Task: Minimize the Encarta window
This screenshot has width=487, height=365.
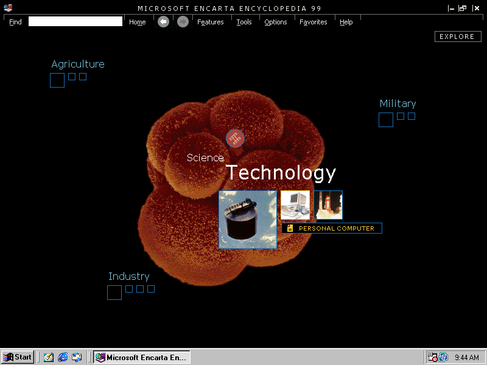Action: click(x=451, y=9)
